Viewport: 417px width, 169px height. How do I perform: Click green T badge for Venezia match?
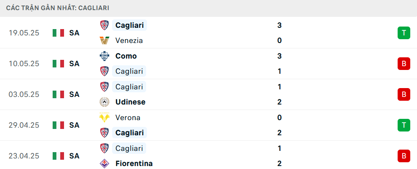(x=404, y=33)
